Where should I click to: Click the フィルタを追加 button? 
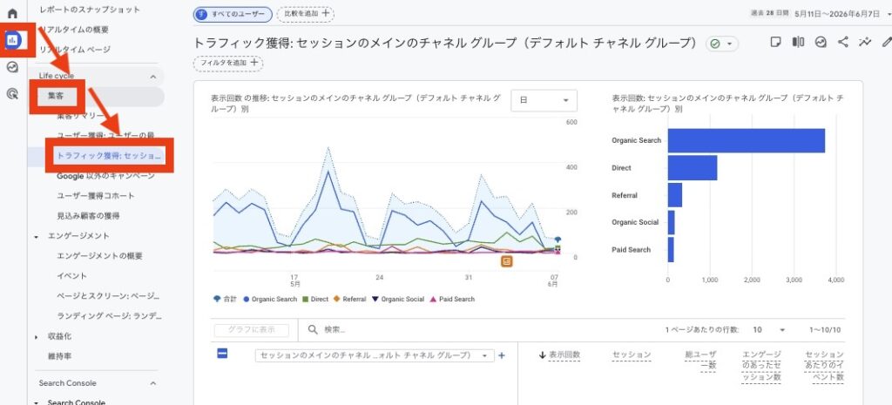coord(228,63)
